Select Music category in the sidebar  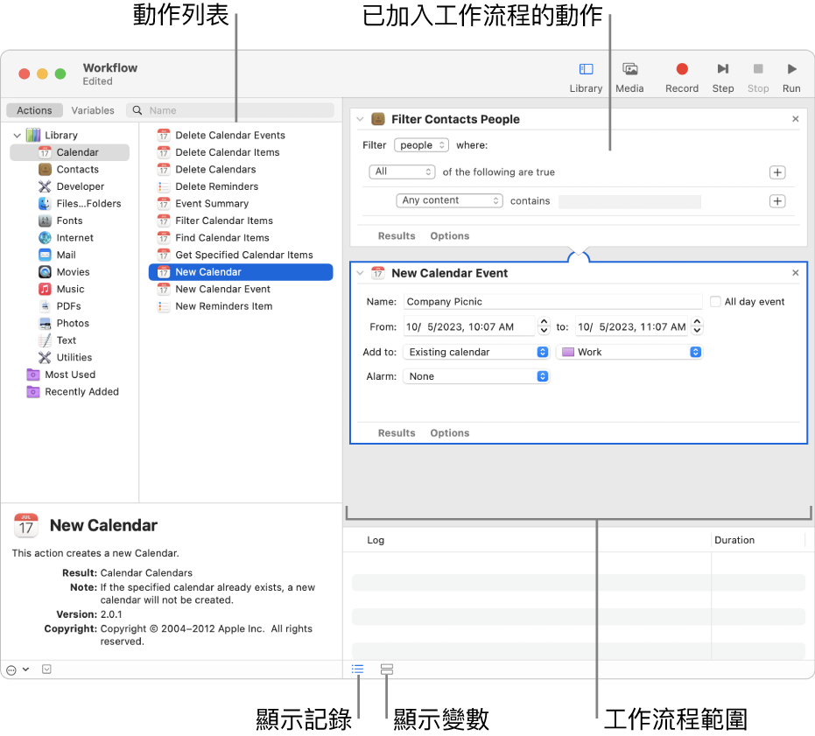point(62,290)
